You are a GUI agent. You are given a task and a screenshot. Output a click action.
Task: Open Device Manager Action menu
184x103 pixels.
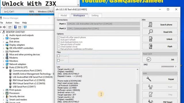pos(9,23)
